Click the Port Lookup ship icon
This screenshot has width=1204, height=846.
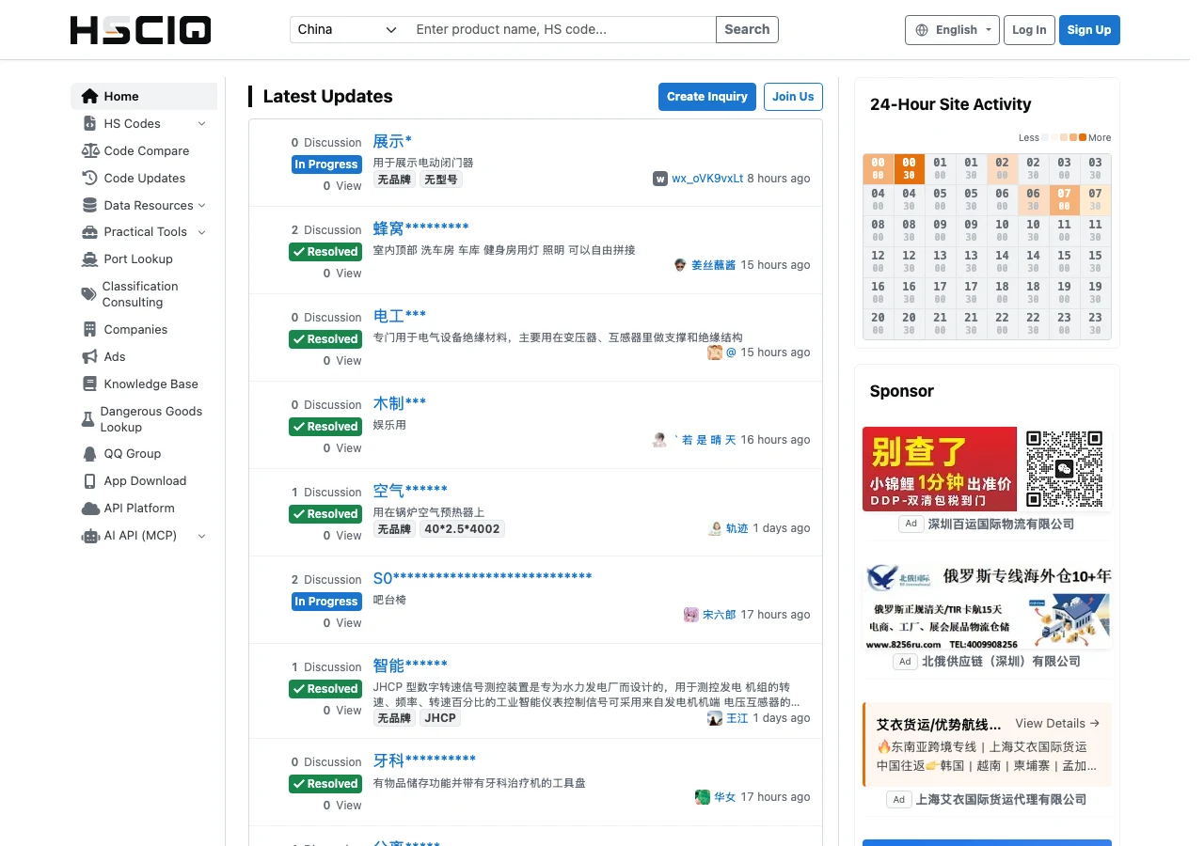coord(90,258)
